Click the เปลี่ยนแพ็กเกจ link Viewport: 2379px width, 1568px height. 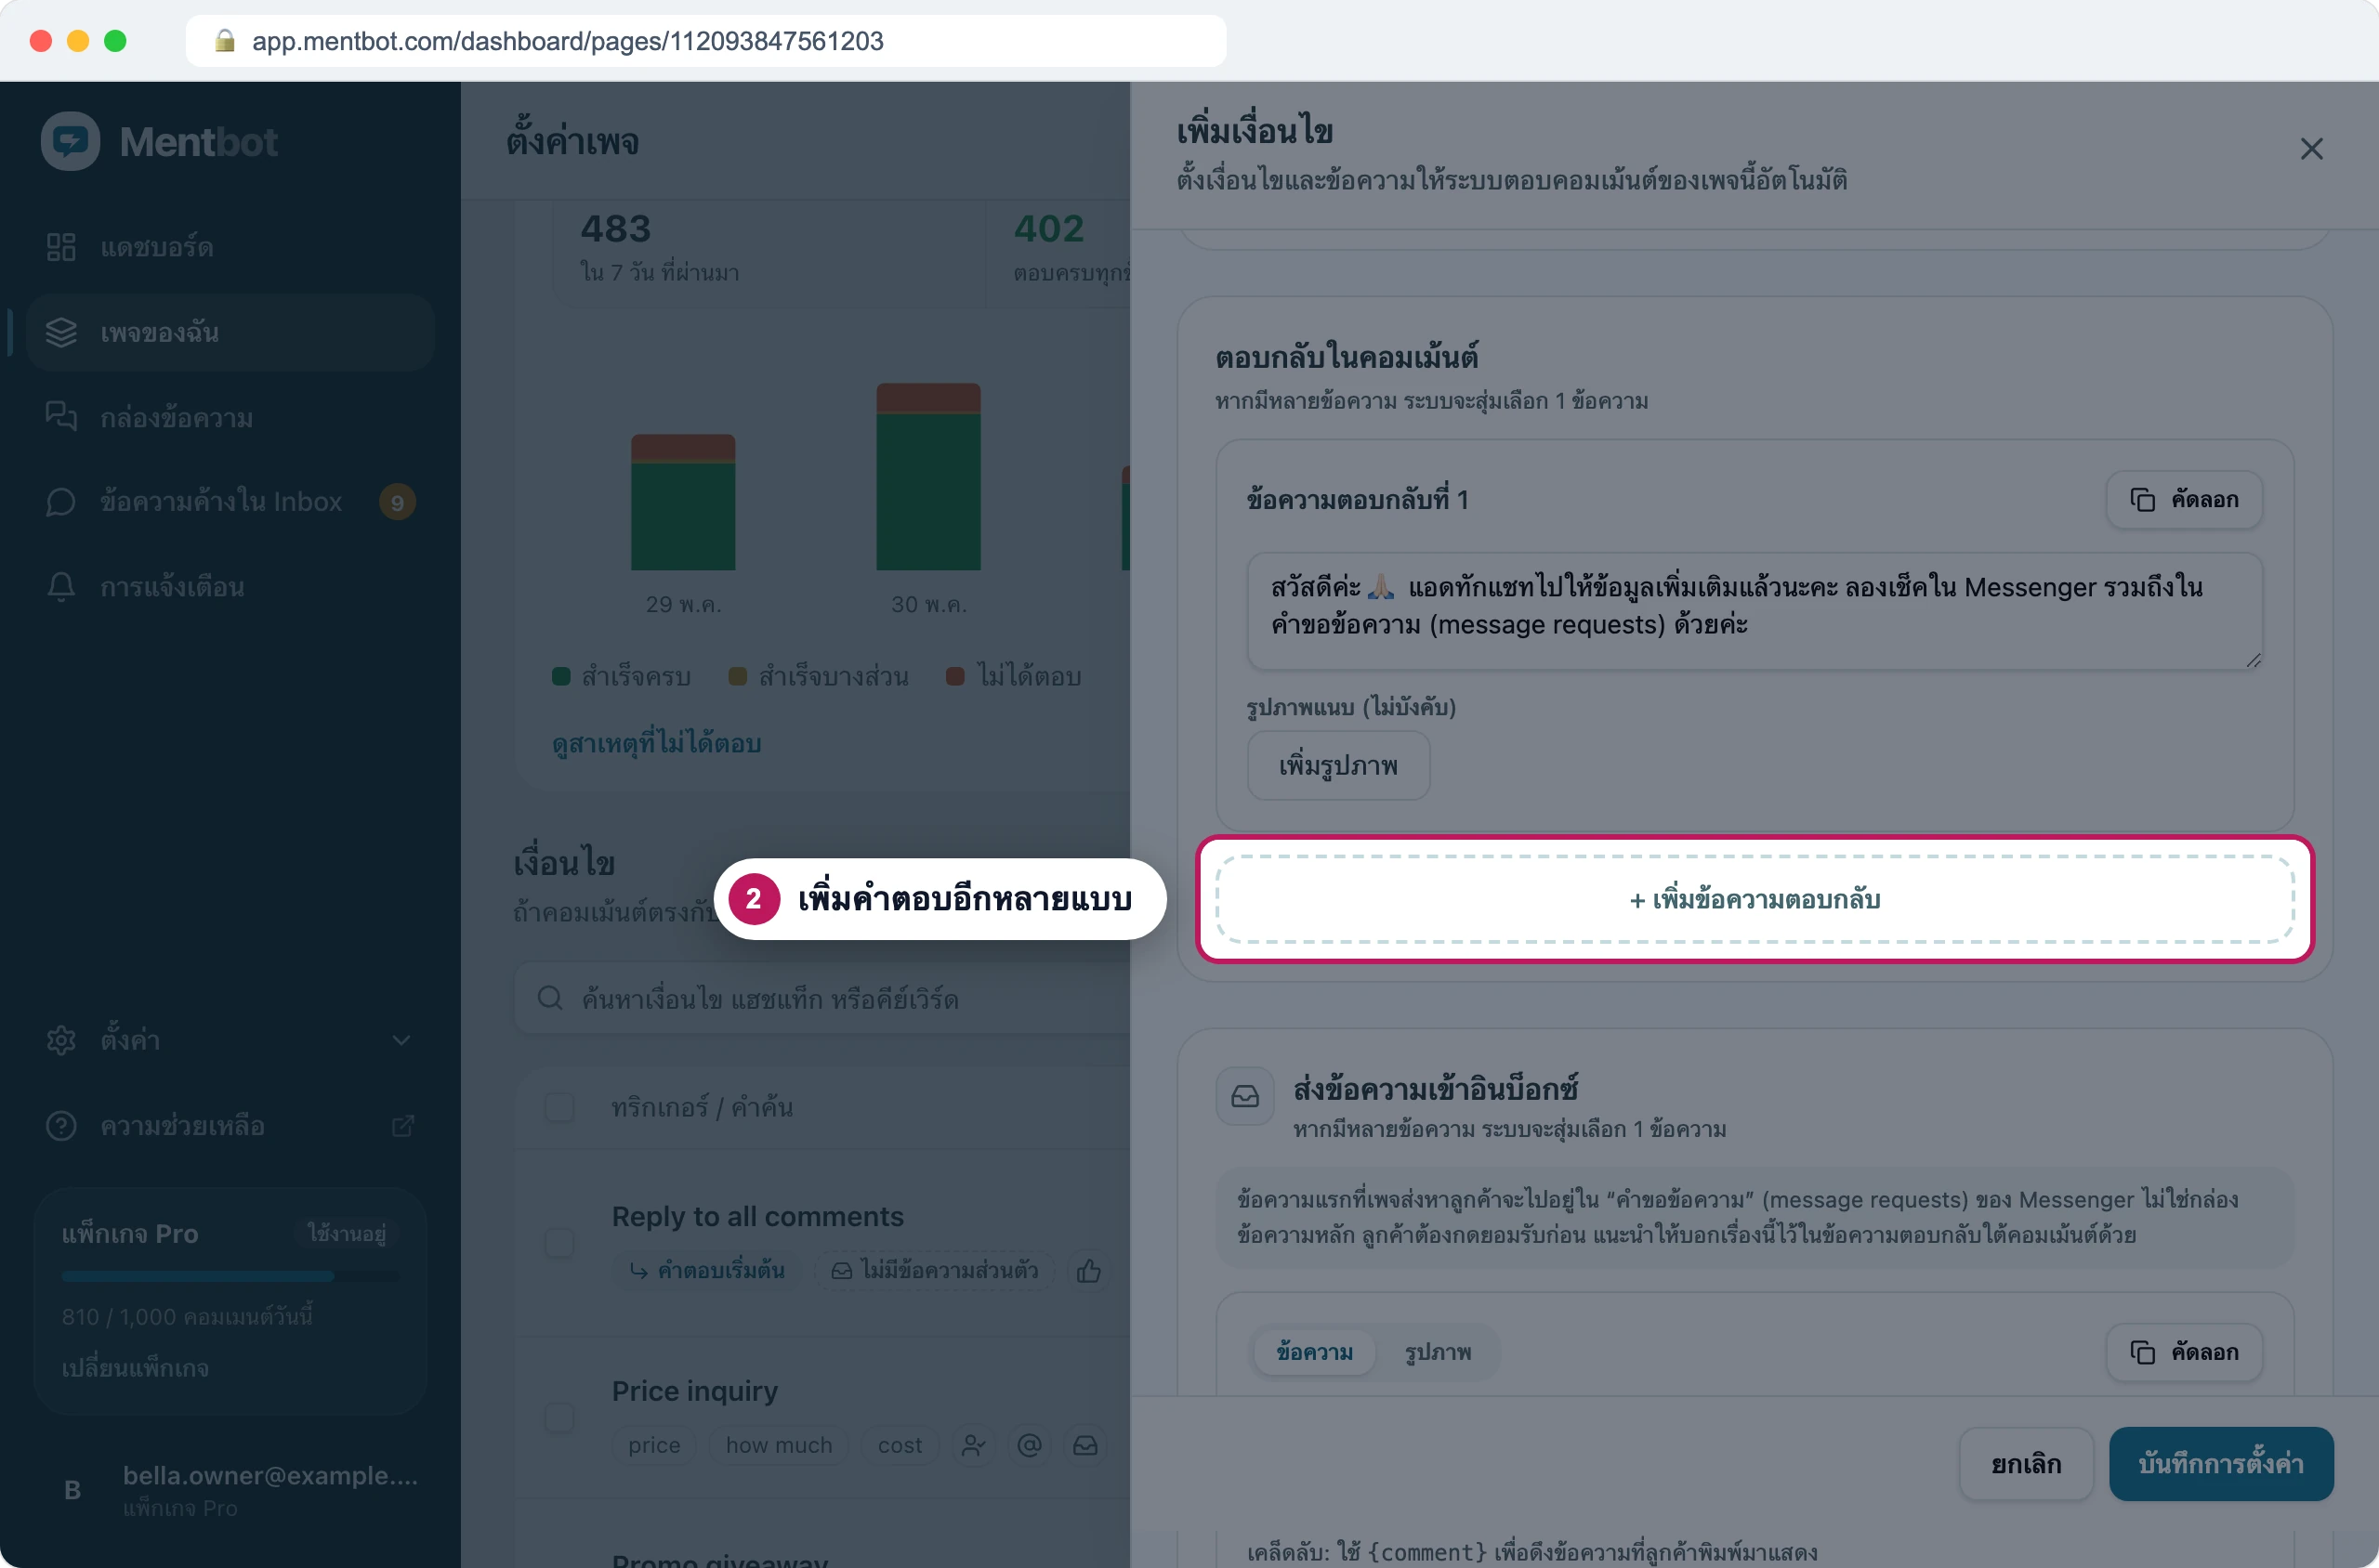[x=135, y=1367]
